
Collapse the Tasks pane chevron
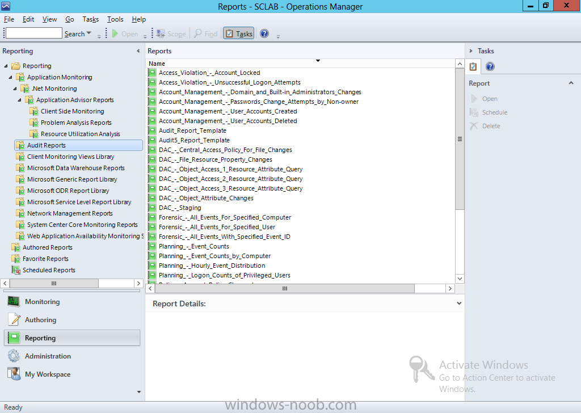click(x=471, y=51)
